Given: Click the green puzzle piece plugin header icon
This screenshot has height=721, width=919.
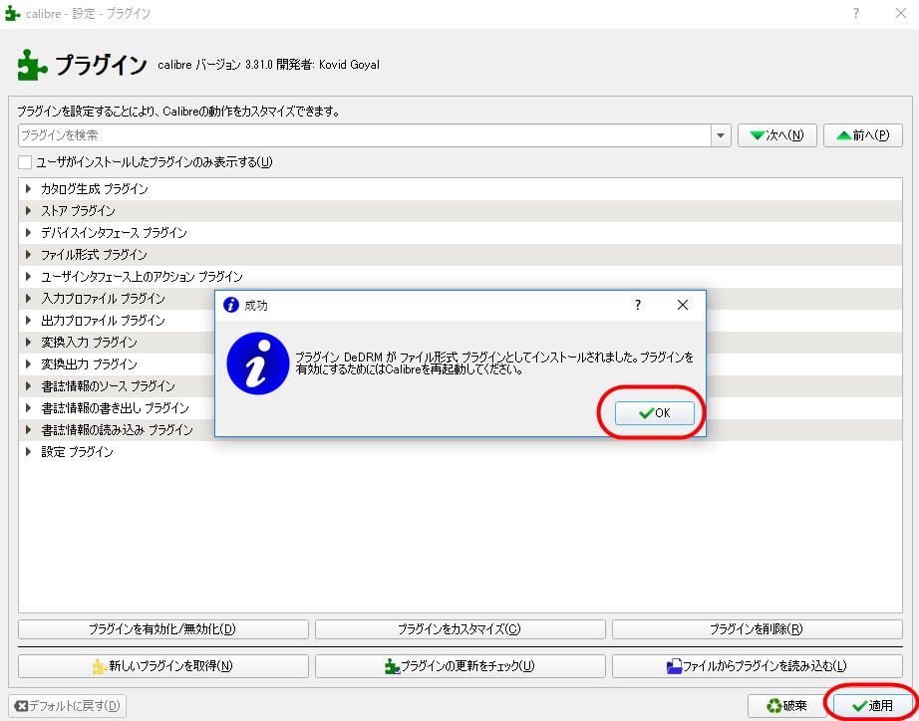Looking at the screenshot, I should (x=32, y=65).
